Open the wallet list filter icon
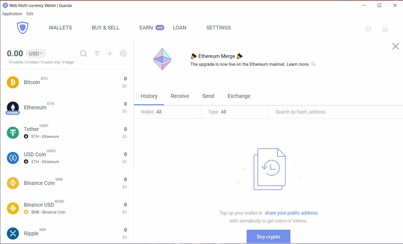403x244 pixels. point(97,53)
